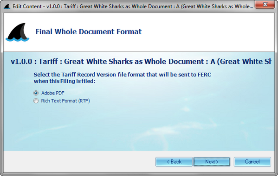Click the 'Select the Tariff Record Version' instruction text

tap(123, 78)
